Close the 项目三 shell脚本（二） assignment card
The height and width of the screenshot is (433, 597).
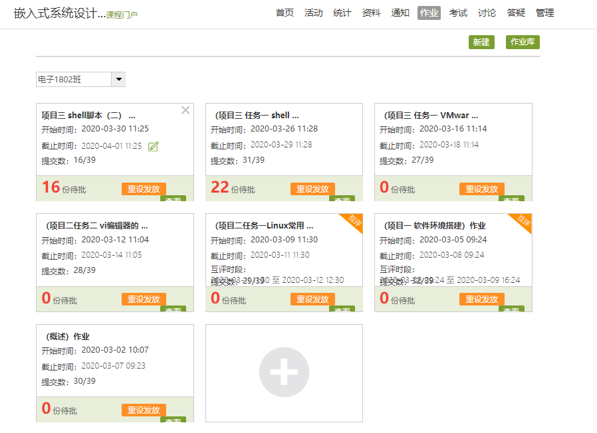tap(185, 110)
